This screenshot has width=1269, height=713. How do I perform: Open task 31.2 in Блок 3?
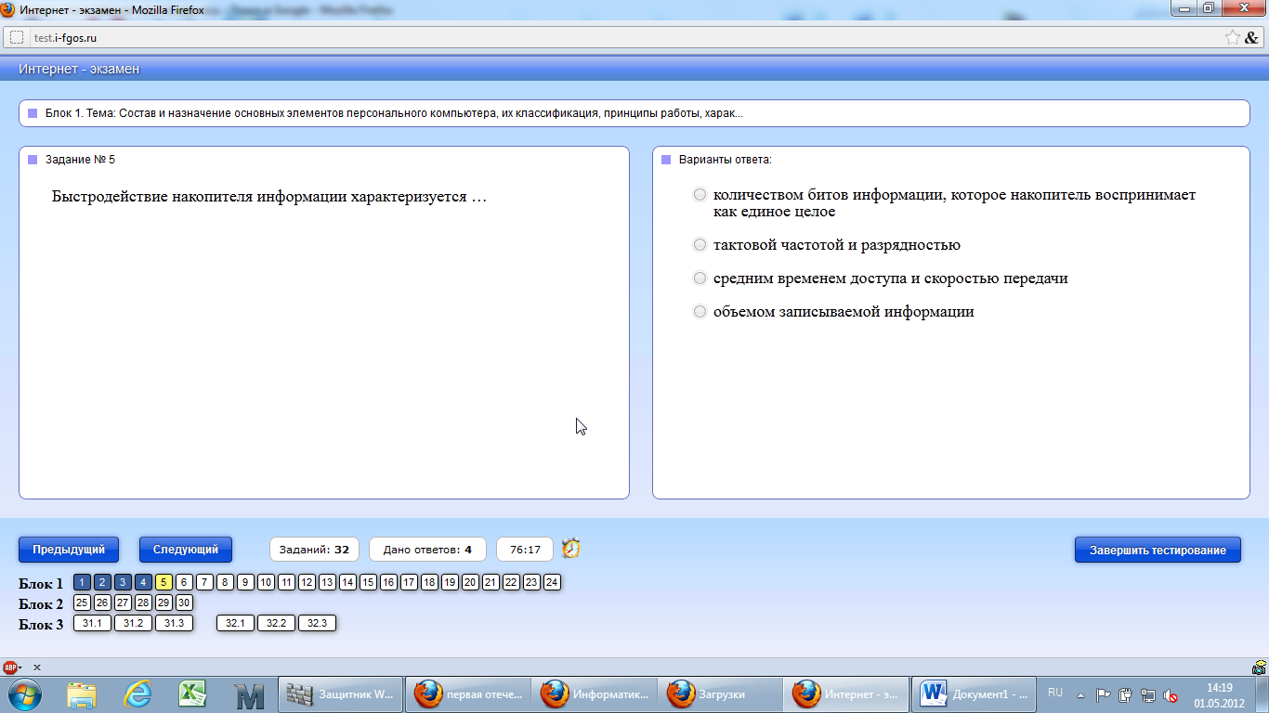(x=133, y=623)
